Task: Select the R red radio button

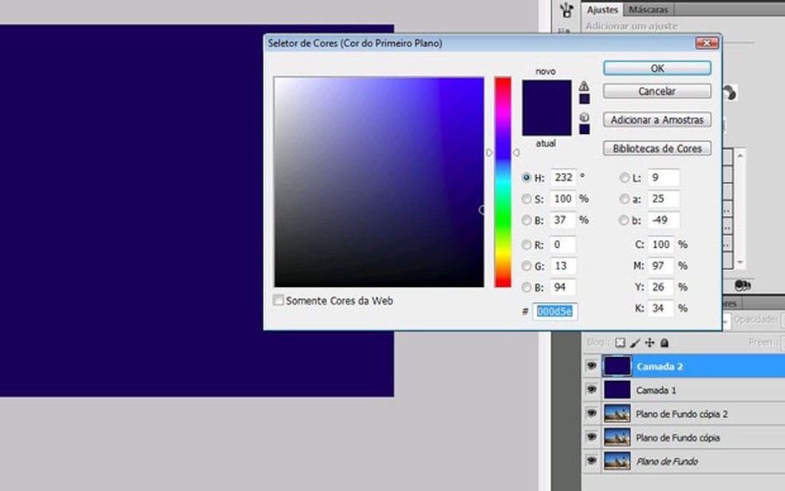Action: coord(527,245)
